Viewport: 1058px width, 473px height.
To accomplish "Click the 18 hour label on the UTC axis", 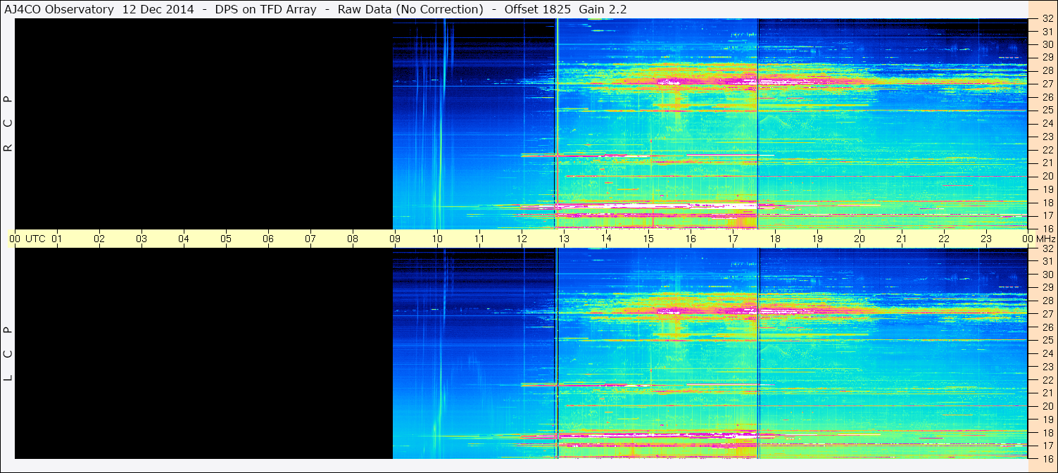I will (775, 239).
